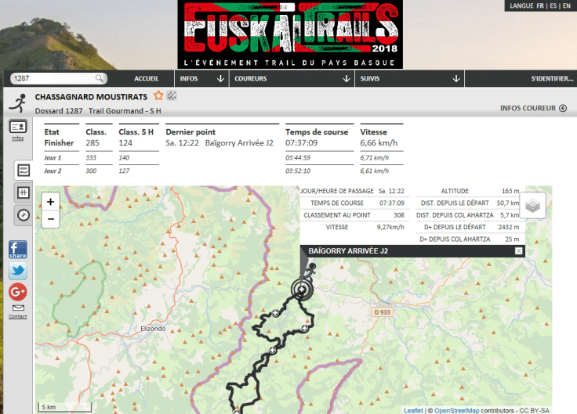Click the bib number search field
The width and height of the screenshot is (577, 414).
point(52,78)
